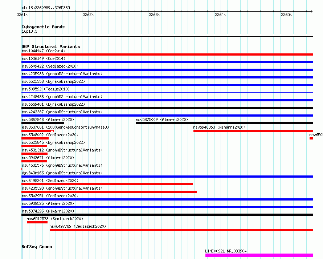
Task: Click the black bar under nsv5875009
Action: [224, 123]
